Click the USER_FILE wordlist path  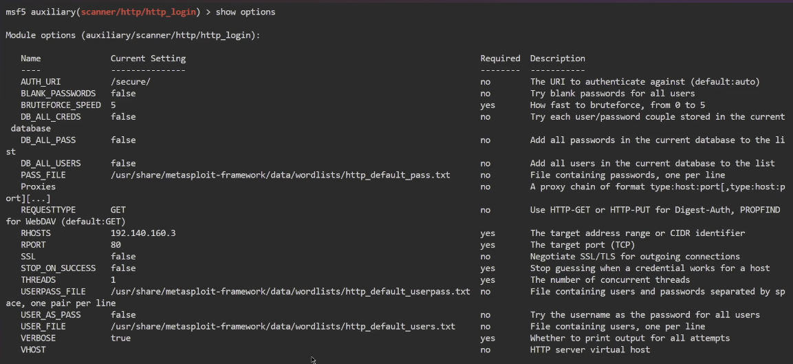[283, 326]
